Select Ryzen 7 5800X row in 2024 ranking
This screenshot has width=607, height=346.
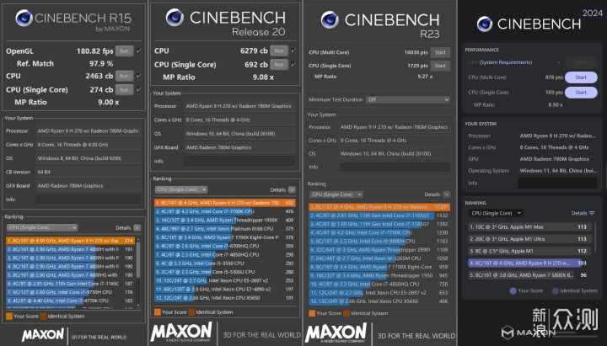click(529, 275)
